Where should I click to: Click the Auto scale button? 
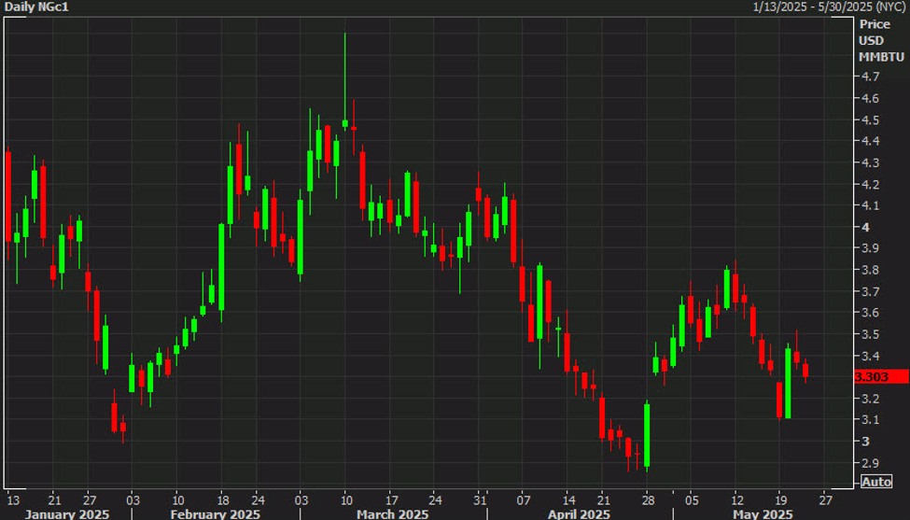coord(876,482)
